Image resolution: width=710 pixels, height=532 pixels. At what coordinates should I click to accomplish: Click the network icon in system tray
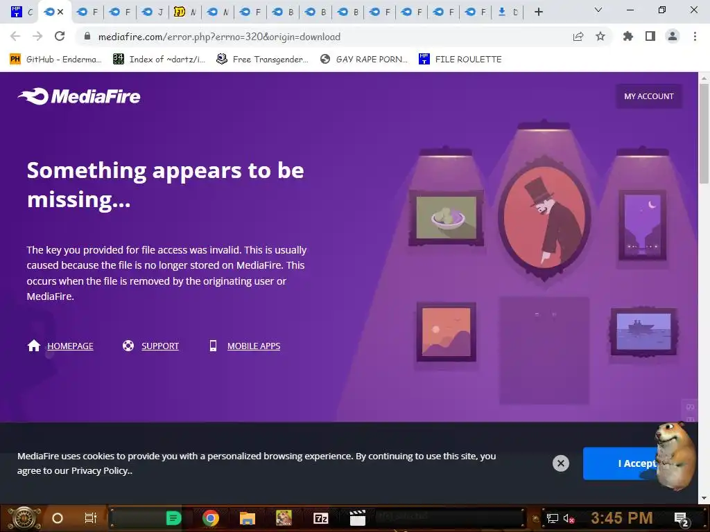click(552, 518)
